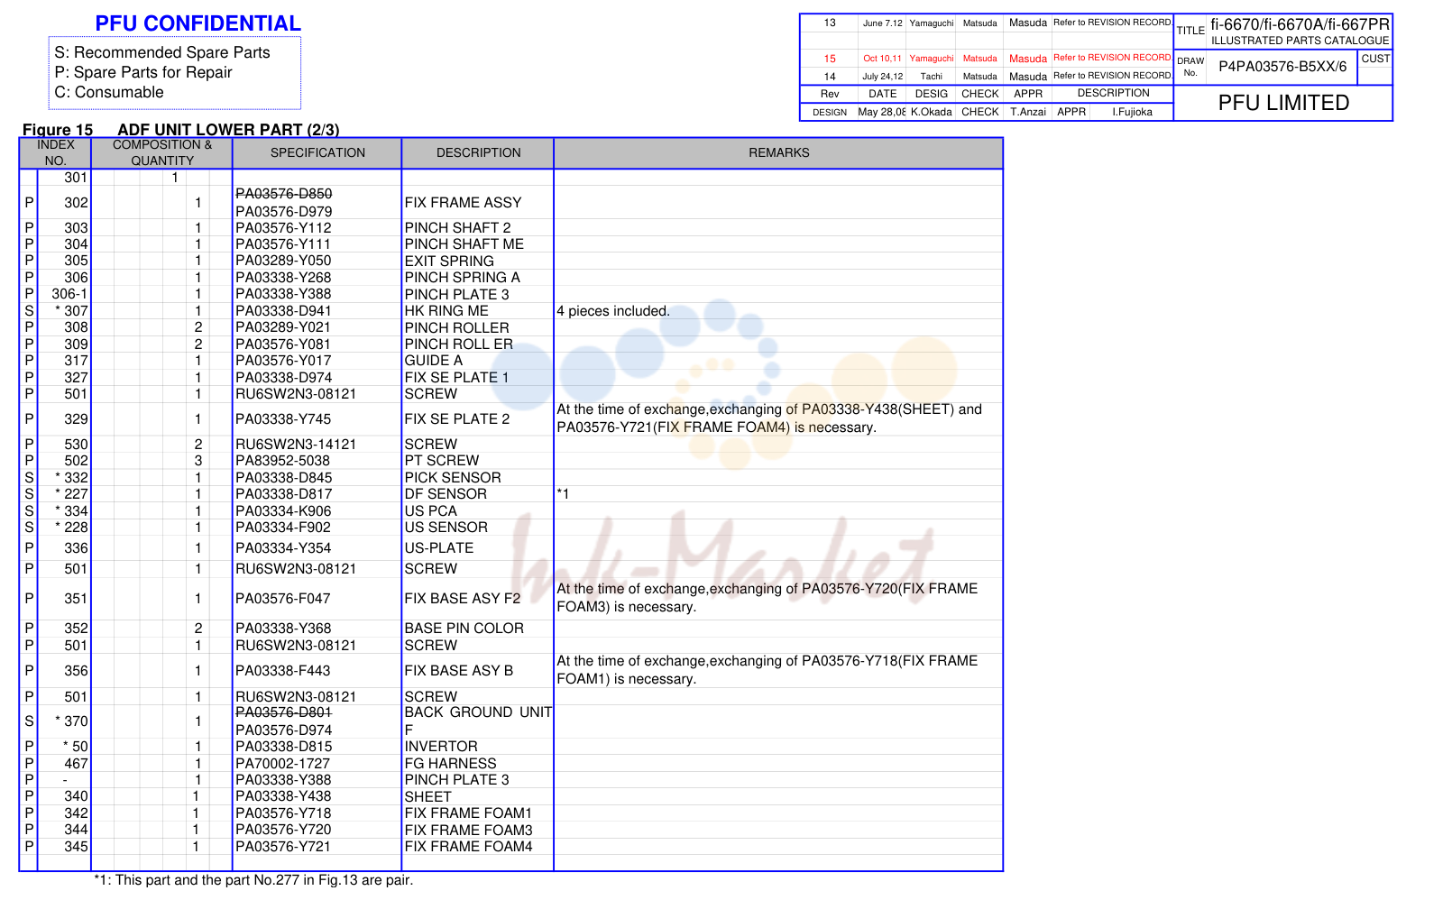Select the DESCRIPTION column header

pyautogui.click(x=478, y=152)
